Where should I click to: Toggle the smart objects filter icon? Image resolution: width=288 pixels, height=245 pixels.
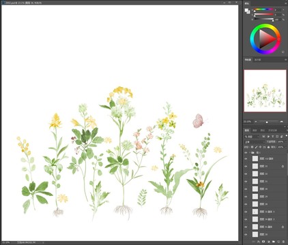(282, 137)
